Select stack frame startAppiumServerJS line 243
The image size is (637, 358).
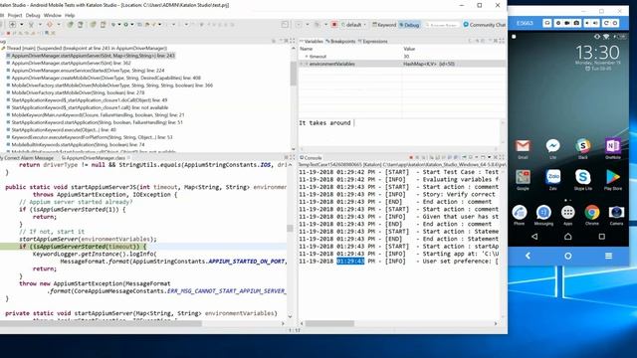91,56
